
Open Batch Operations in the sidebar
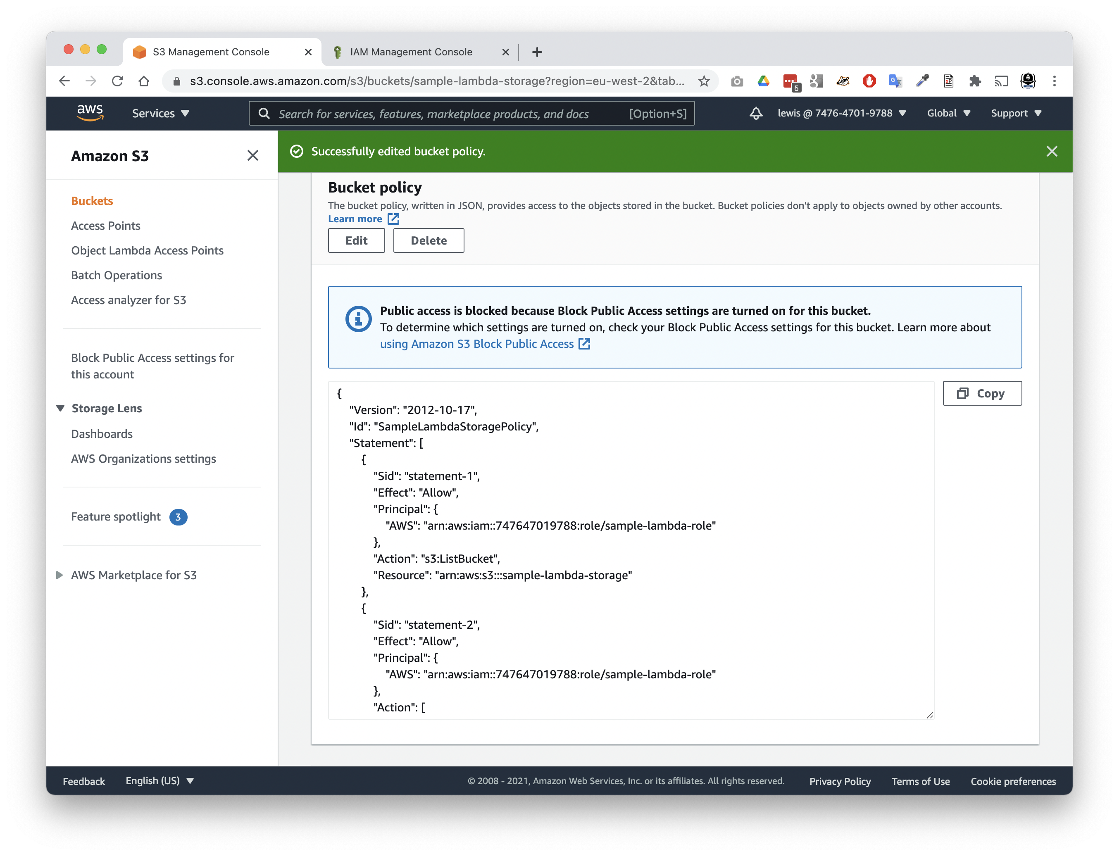(116, 275)
